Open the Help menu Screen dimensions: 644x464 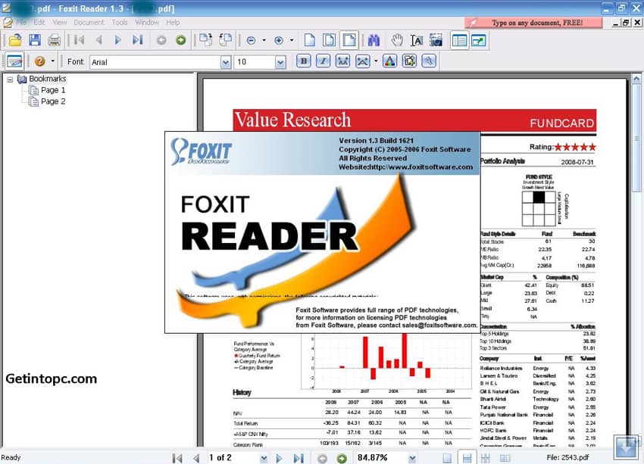[173, 22]
